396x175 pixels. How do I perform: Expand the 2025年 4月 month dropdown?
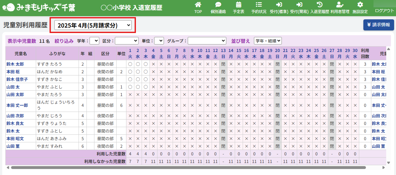tap(93, 26)
